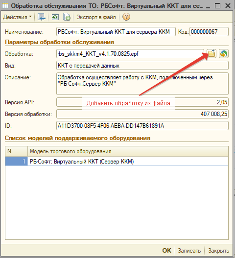Click the Описание text area
The height and width of the screenshot is (258, 235).
(x=142, y=84)
